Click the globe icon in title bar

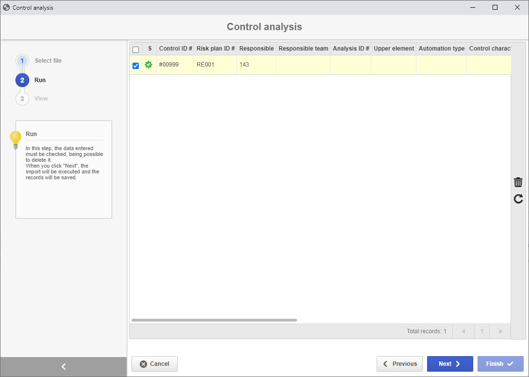pyautogui.click(x=6, y=7)
